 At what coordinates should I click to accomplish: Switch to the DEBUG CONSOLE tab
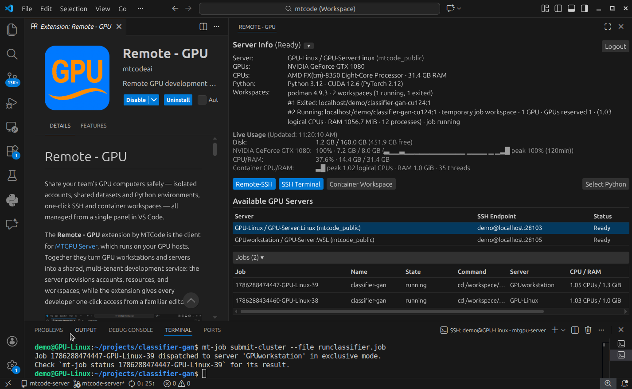(131, 330)
